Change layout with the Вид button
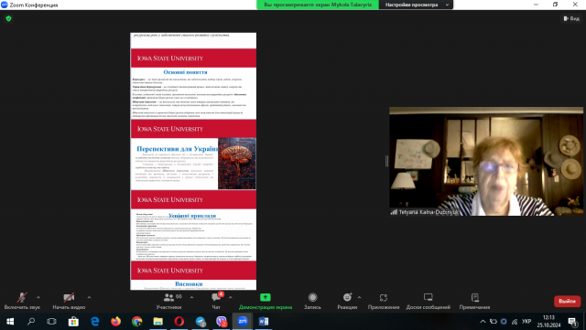 point(571,18)
